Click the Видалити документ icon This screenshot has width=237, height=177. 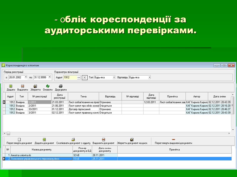click(x=103, y=140)
